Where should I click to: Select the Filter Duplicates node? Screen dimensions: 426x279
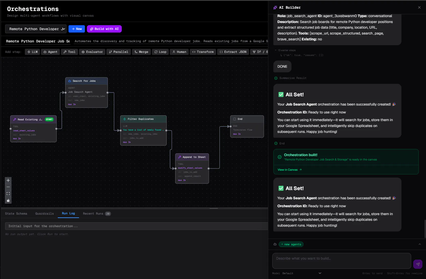coord(143,130)
